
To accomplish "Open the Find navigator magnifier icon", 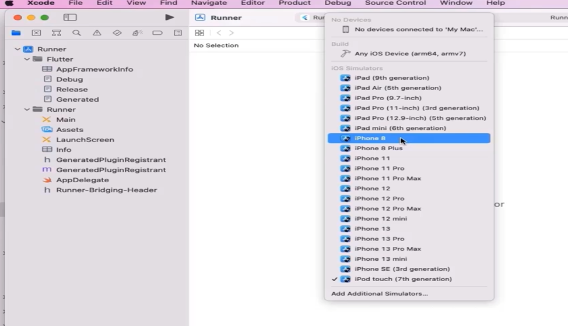I will pos(76,33).
